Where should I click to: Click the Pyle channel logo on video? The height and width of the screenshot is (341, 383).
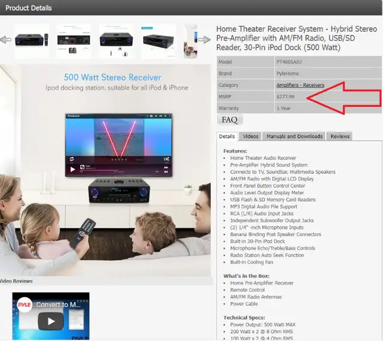[25, 304]
